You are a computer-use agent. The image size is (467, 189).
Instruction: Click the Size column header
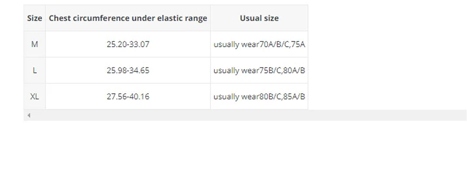[34, 18]
